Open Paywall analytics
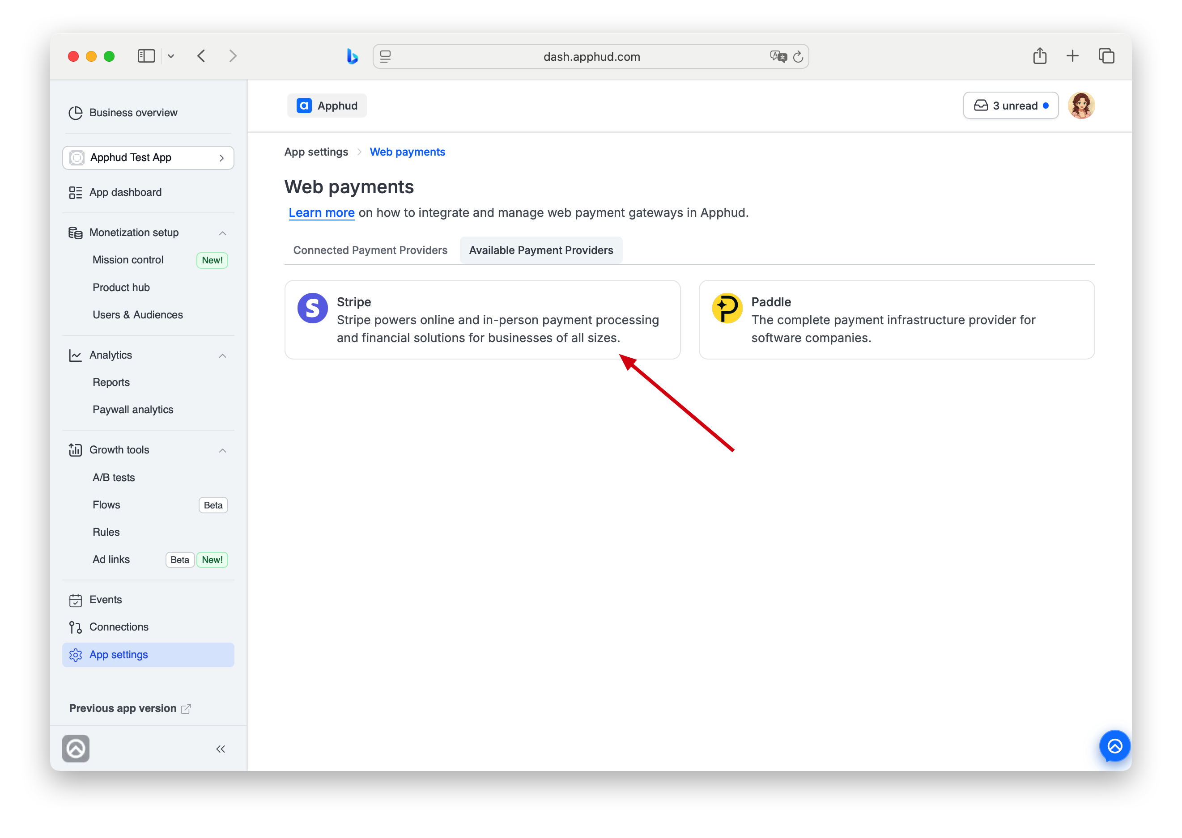The height and width of the screenshot is (838, 1182). coord(133,409)
